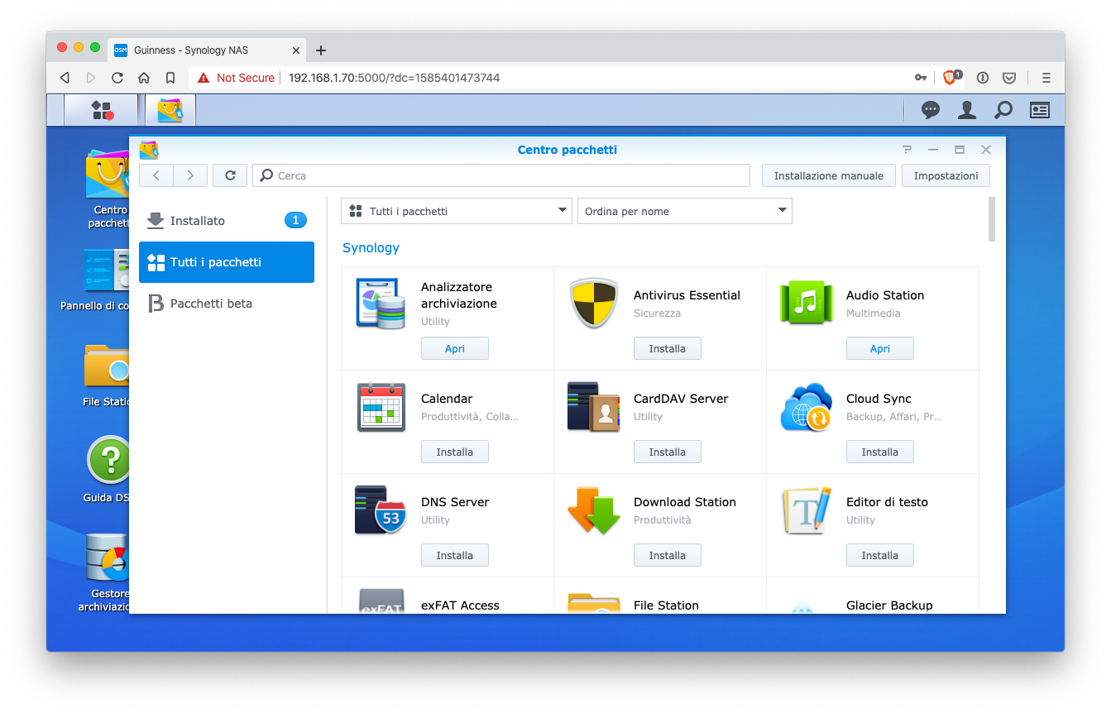Click the Installato update count badge
The width and height of the screenshot is (1111, 713).
point(295,220)
